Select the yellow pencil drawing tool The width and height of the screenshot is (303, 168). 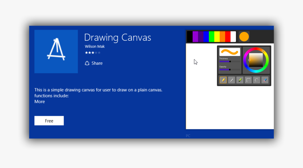(223, 80)
